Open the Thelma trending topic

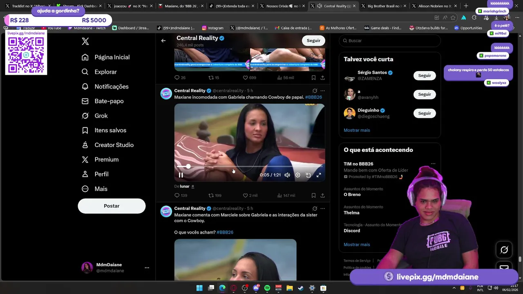(351, 213)
